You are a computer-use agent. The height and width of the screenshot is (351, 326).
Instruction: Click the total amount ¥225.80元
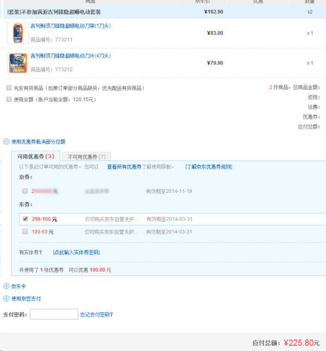pyautogui.click(x=302, y=342)
